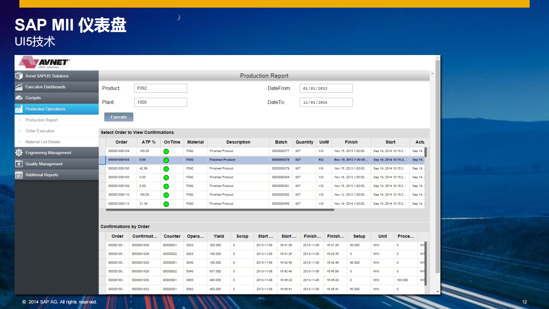
Task: Open Cockpits menu item
Action: point(56,98)
